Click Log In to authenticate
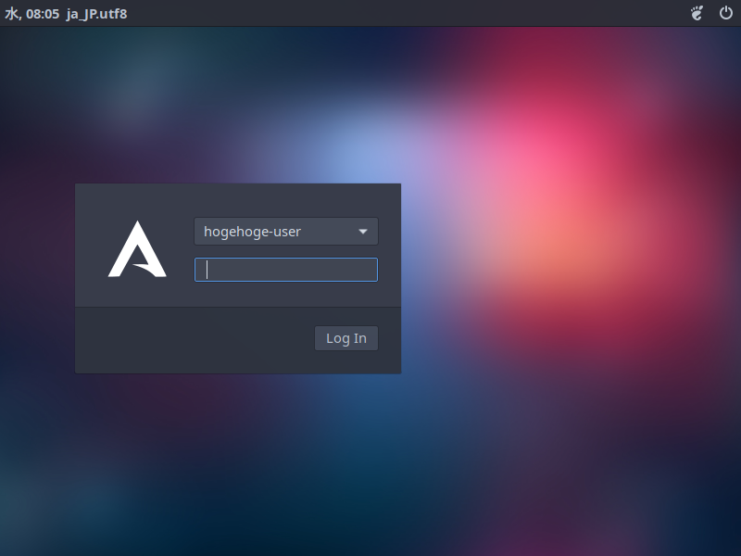Image resolution: width=741 pixels, height=556 pixels. [x=345, y=337]
